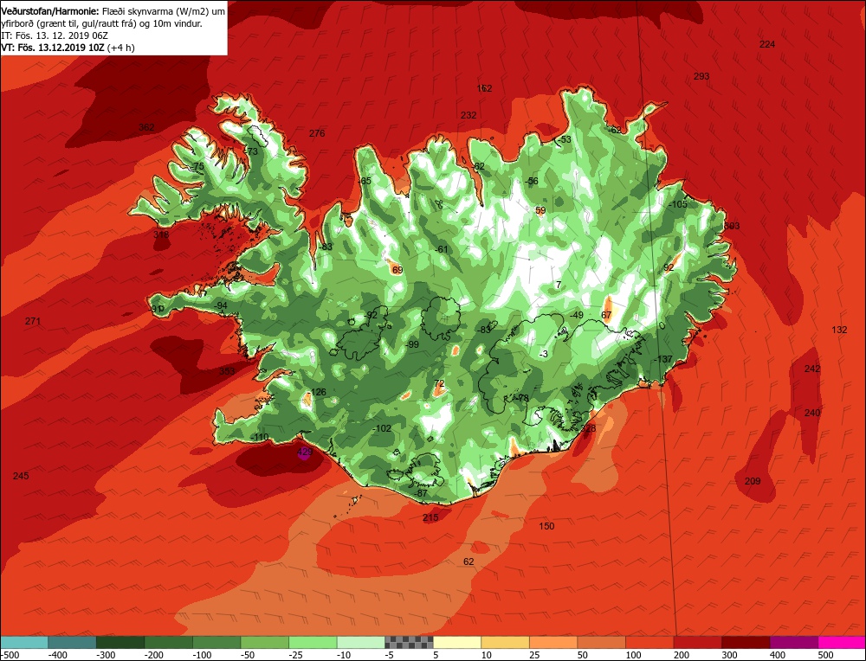This screenshot has height=661, width=866.
Task: Select the 59 value in the highlands
Action: (540, 211)
